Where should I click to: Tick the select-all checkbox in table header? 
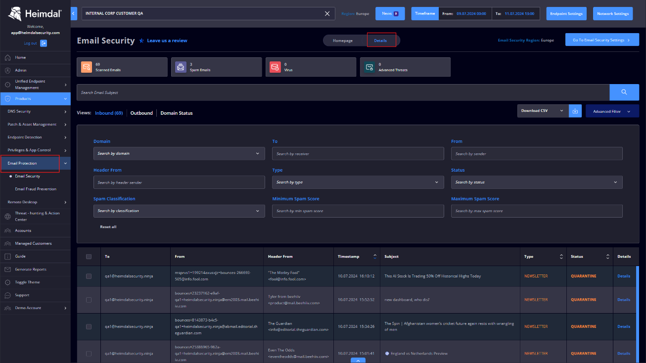click(x=89, y=257)
